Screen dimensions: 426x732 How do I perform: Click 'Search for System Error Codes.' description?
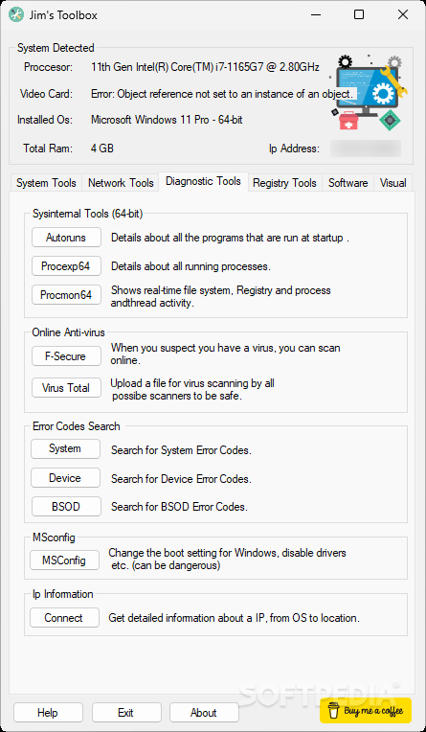[181, 450]
